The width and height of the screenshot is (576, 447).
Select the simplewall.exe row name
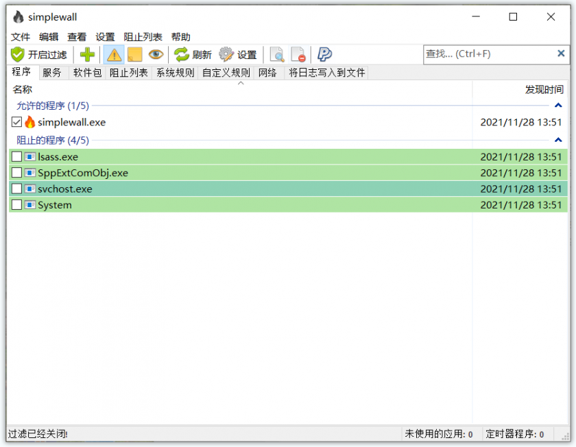coord(71,122)
